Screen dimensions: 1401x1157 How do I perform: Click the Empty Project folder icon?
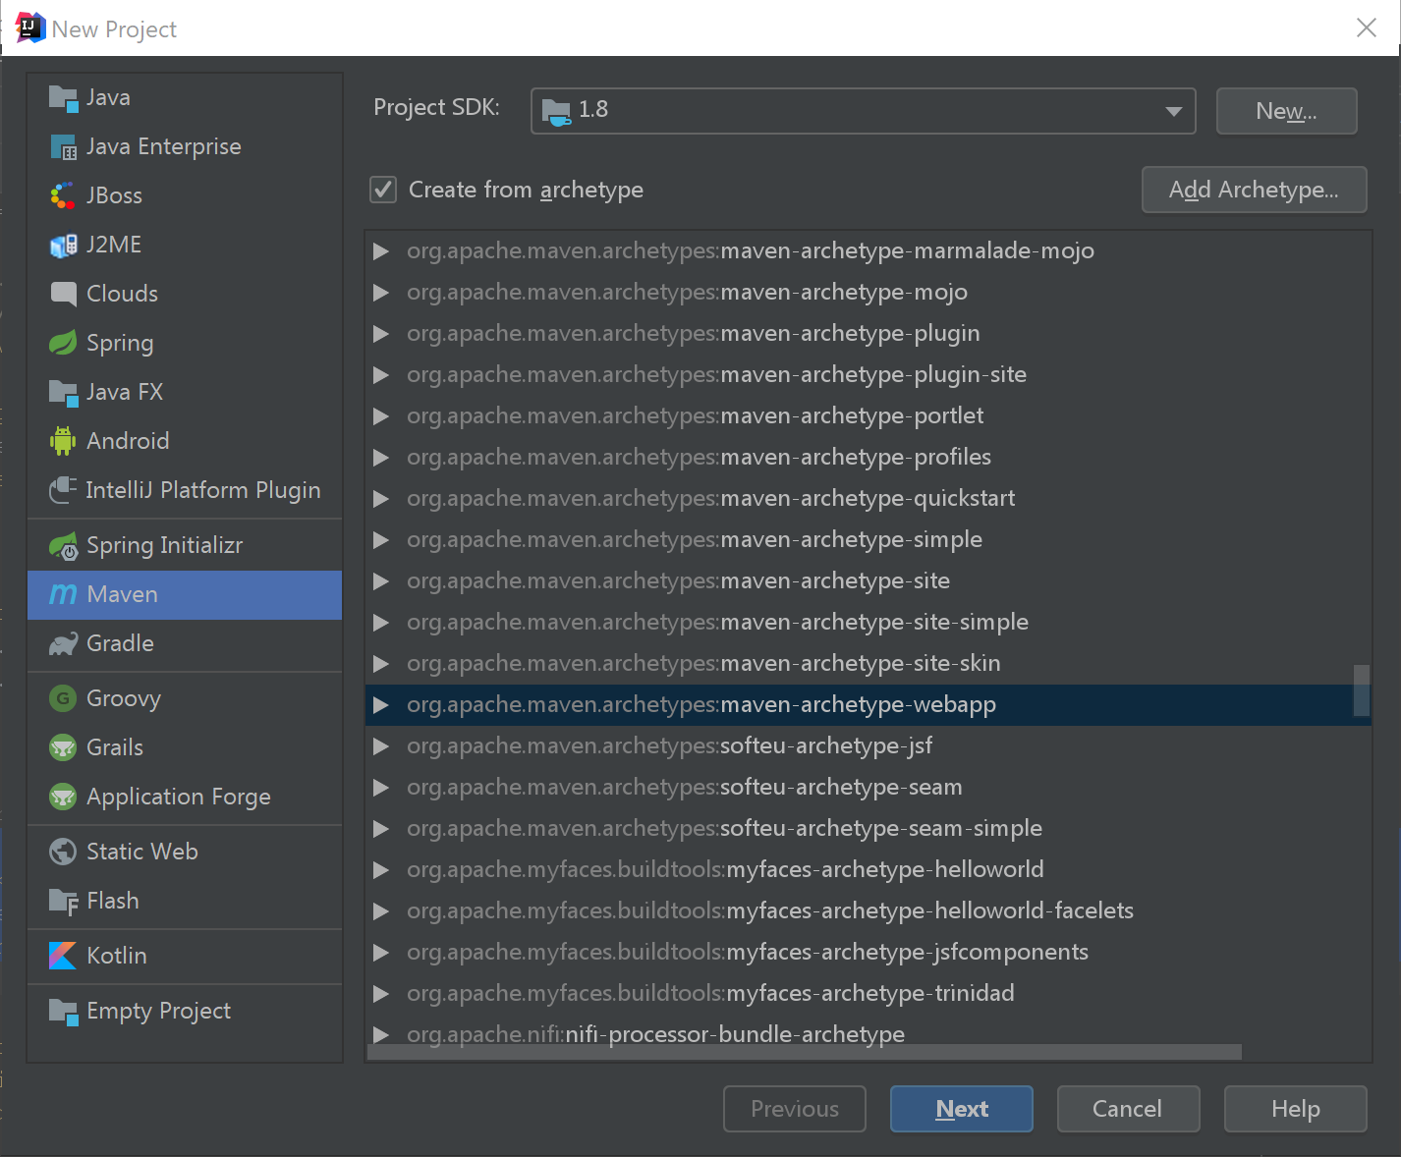click(63, 1011)
